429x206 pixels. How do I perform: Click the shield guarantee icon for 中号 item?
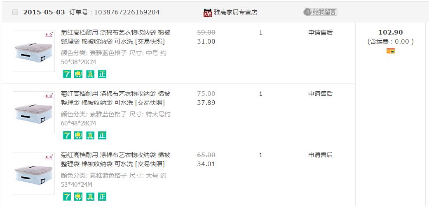pos(78,74)
